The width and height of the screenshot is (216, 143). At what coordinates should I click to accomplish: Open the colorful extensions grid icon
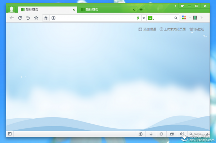(x=184, y=18)
